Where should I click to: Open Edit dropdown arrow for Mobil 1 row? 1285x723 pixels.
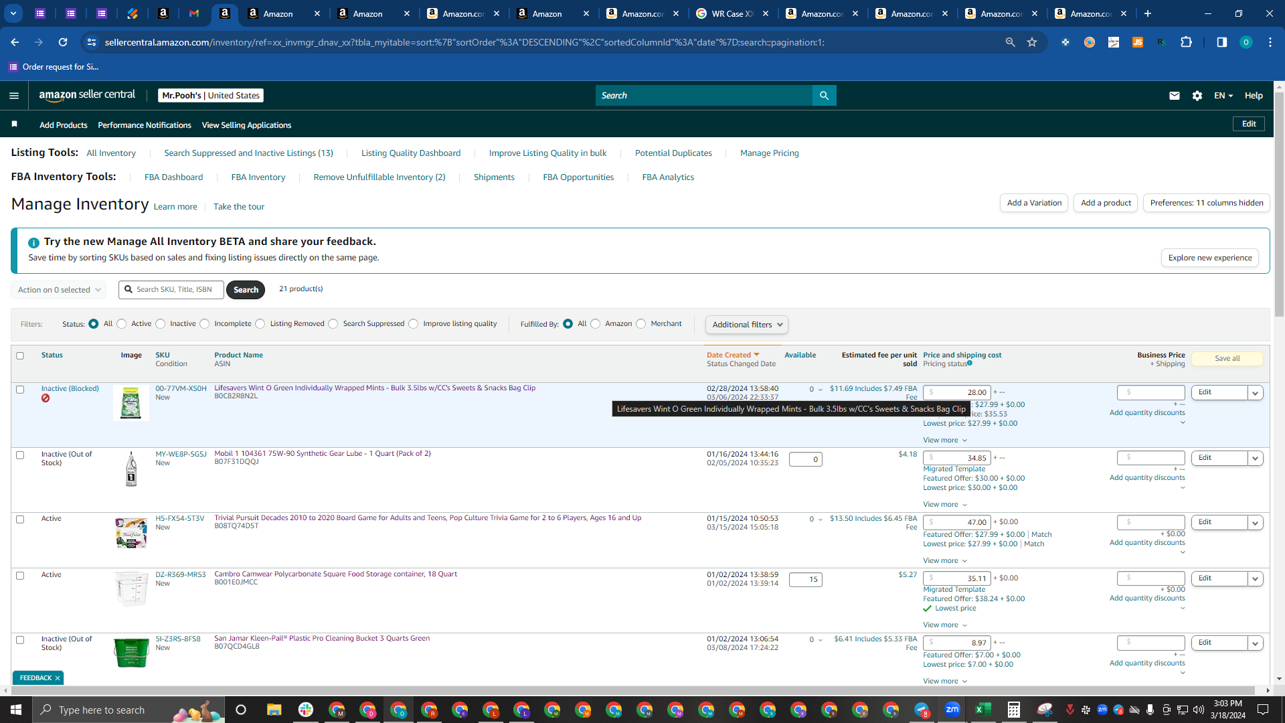[1256, 459]
